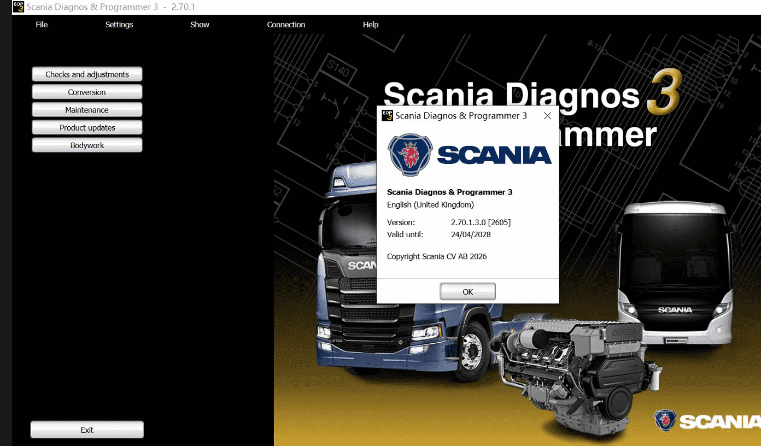Select the Conversion button
The image size is (761, 446).
[x=87, y=92]
